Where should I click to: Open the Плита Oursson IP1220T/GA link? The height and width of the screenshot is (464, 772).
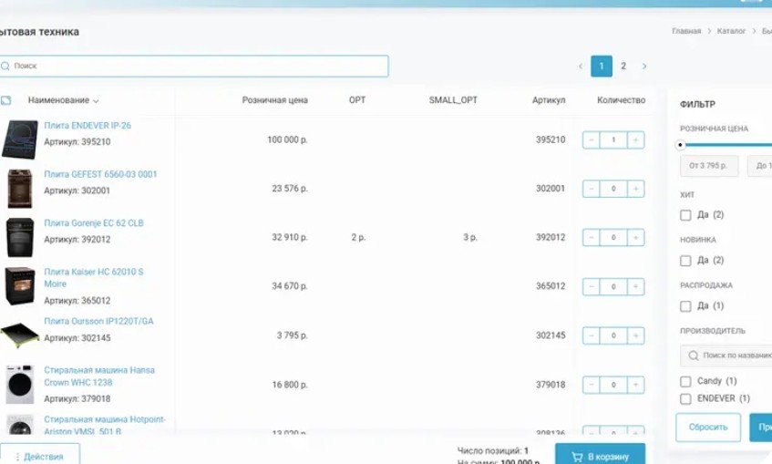tap(98, 321)
